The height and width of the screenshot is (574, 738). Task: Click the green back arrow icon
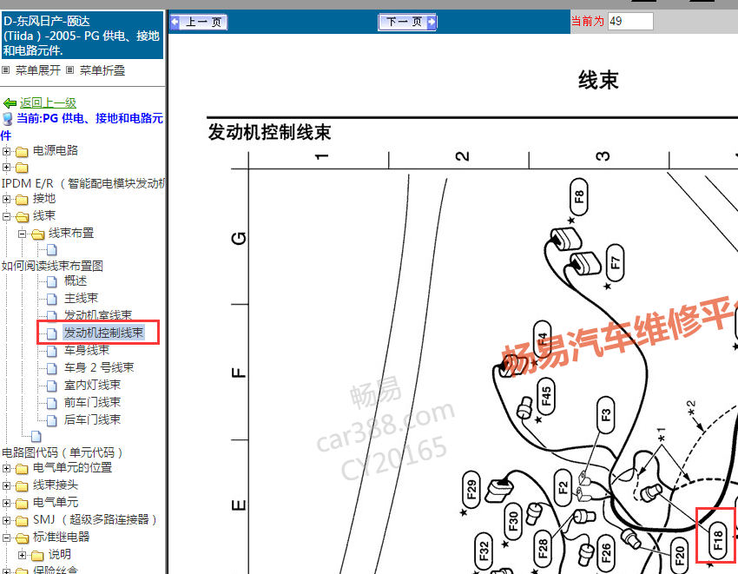click(10, 103)
